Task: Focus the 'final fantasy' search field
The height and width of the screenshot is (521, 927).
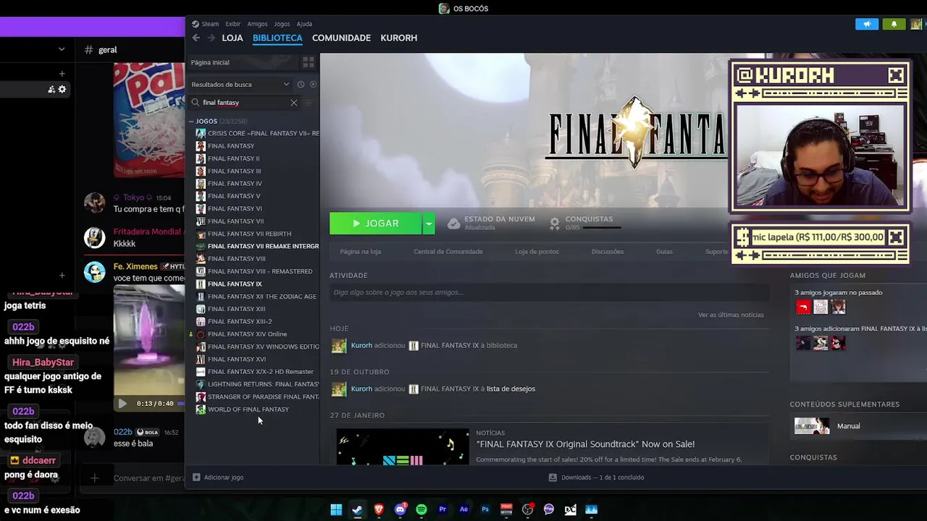Action: click(245, 103)
